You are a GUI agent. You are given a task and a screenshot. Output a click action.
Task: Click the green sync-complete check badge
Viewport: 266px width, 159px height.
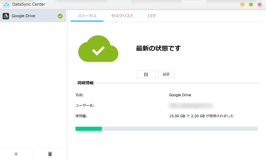coord(60,16)
